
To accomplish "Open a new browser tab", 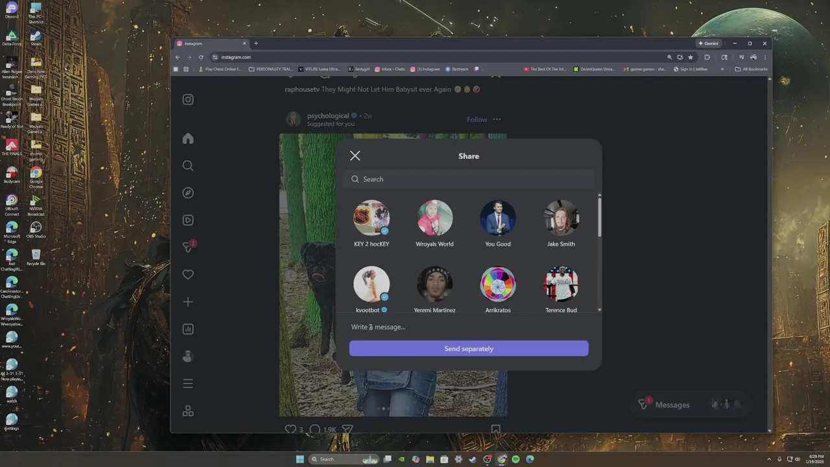I will click(256, 43).
